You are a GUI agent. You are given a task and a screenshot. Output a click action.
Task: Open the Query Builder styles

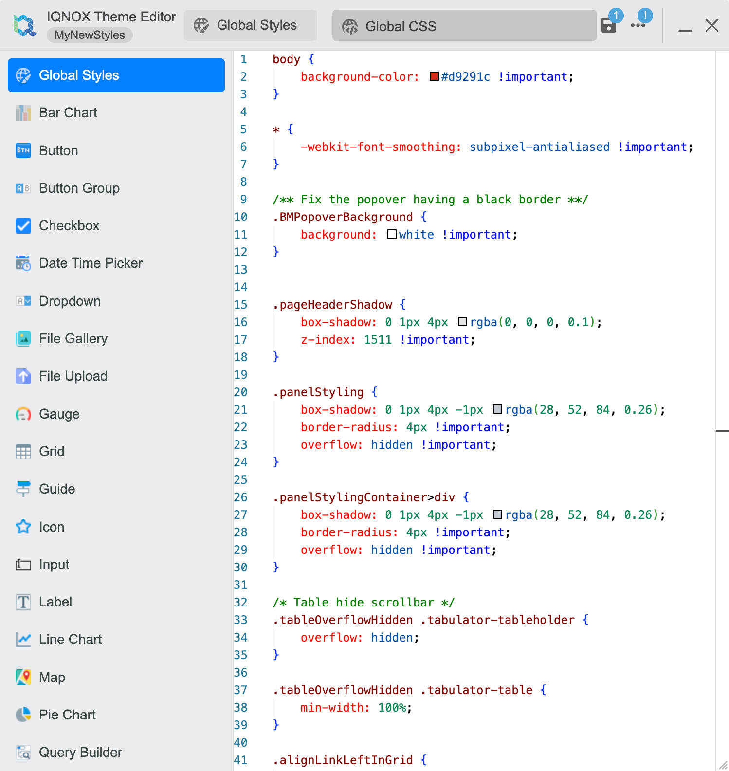(x=80, y=753)
